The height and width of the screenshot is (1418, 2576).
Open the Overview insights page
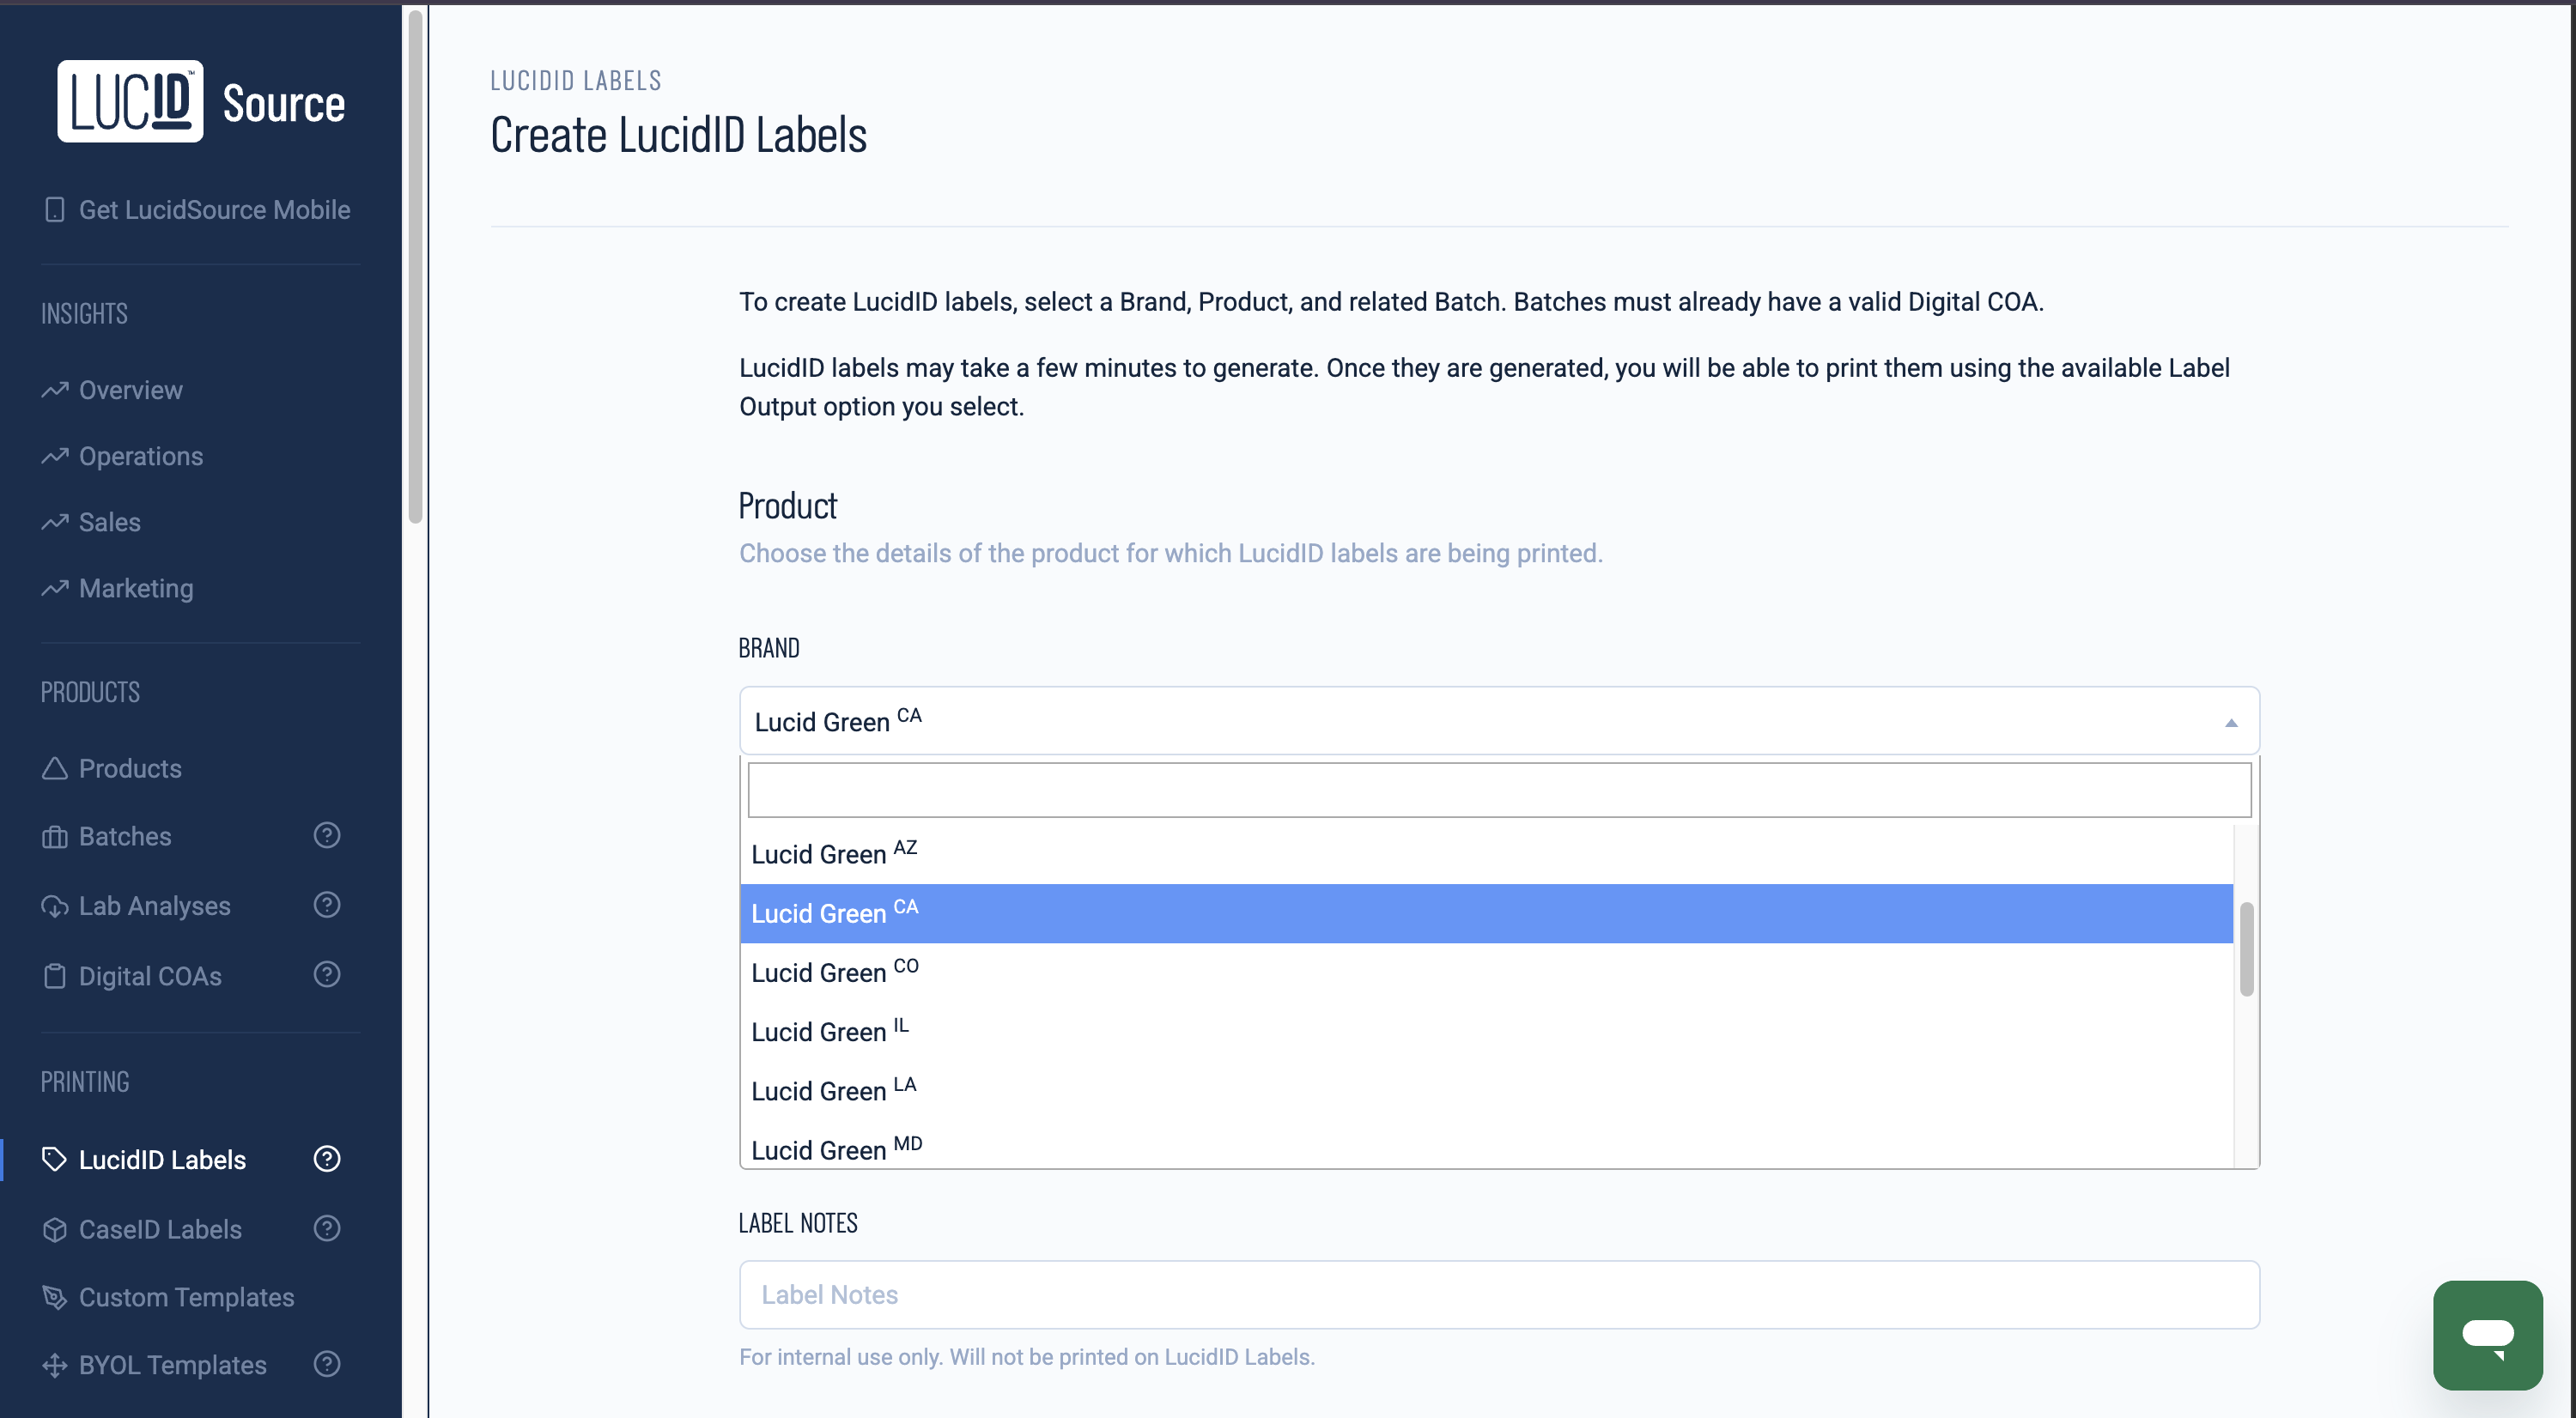click(x=130, y=390)
